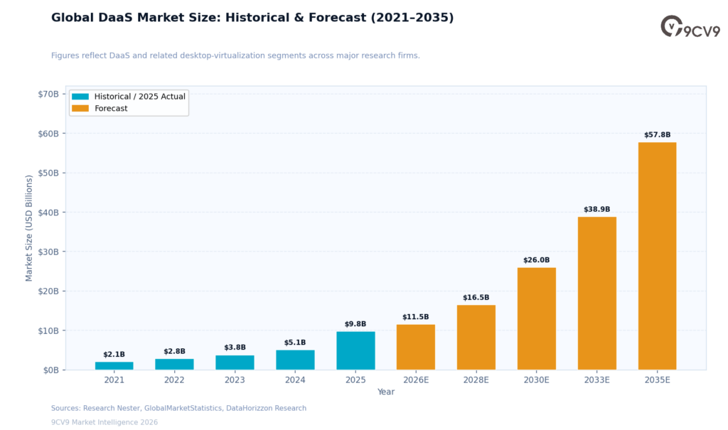Click the 2026E orange bar

416,348
